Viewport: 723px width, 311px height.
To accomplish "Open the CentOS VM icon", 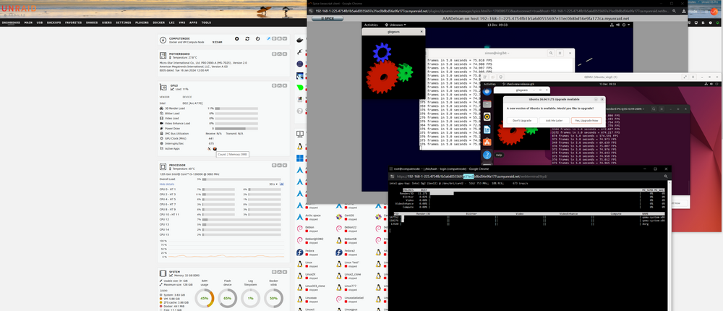I will 339,216.
